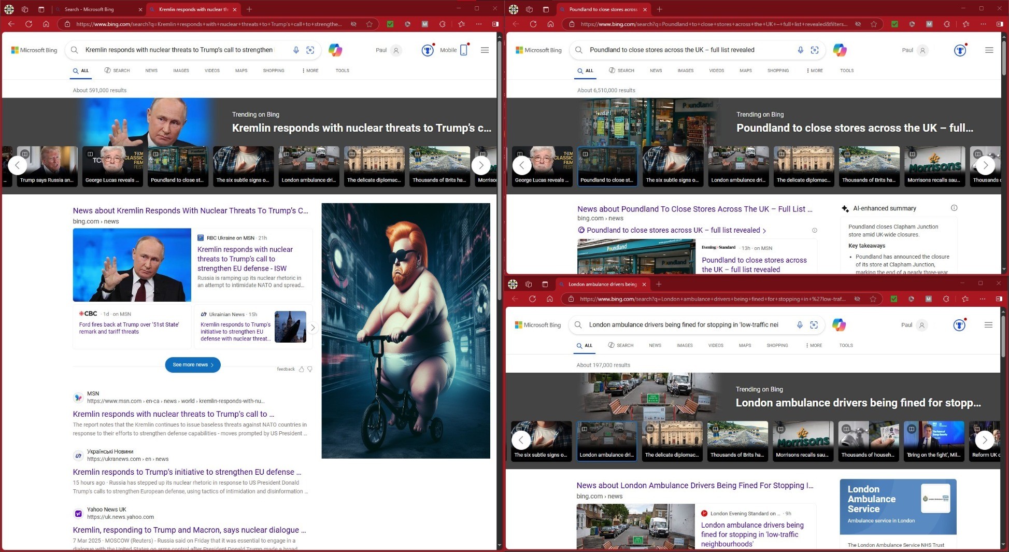
Task: Click the vertical scrollbar of the Kremlin window
Action: (500, 259)
